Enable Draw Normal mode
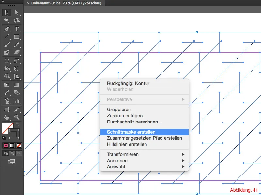 (x=6, y=153)
